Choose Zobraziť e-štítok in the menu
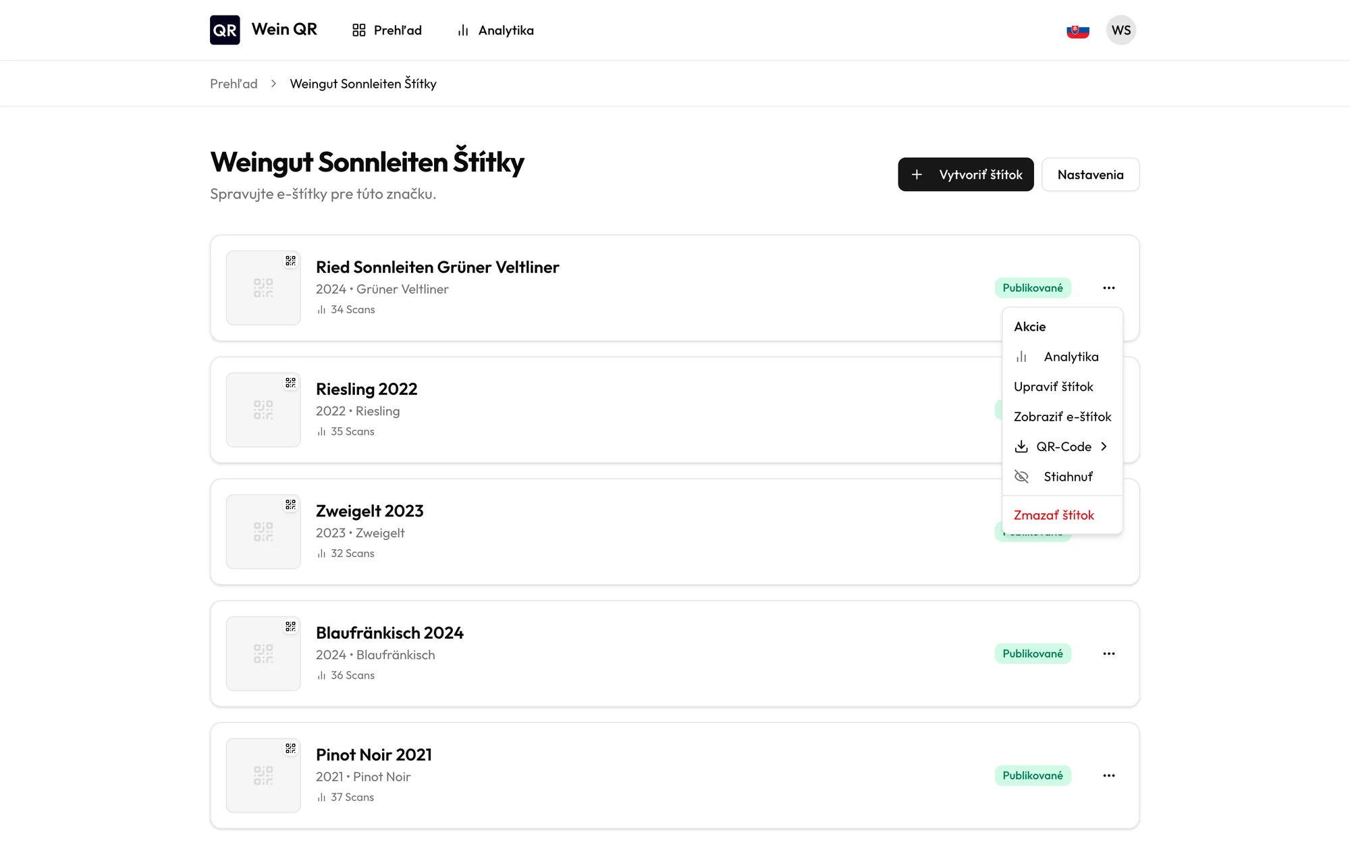1350x844 pixels. pyautogui.click(x=1062, y=417)
